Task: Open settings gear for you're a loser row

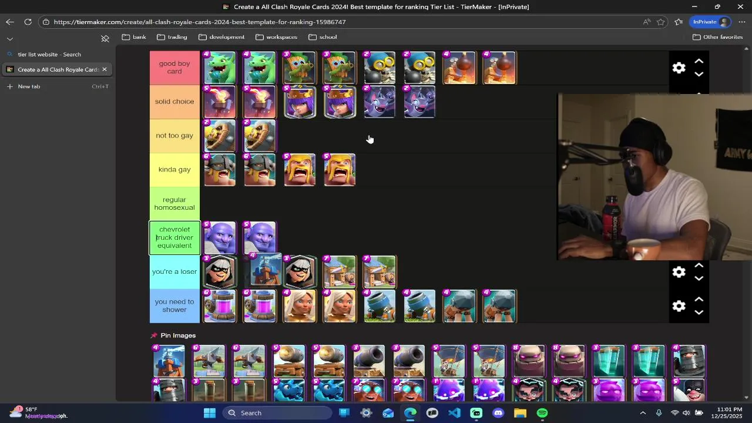Action: click(679, 271)
